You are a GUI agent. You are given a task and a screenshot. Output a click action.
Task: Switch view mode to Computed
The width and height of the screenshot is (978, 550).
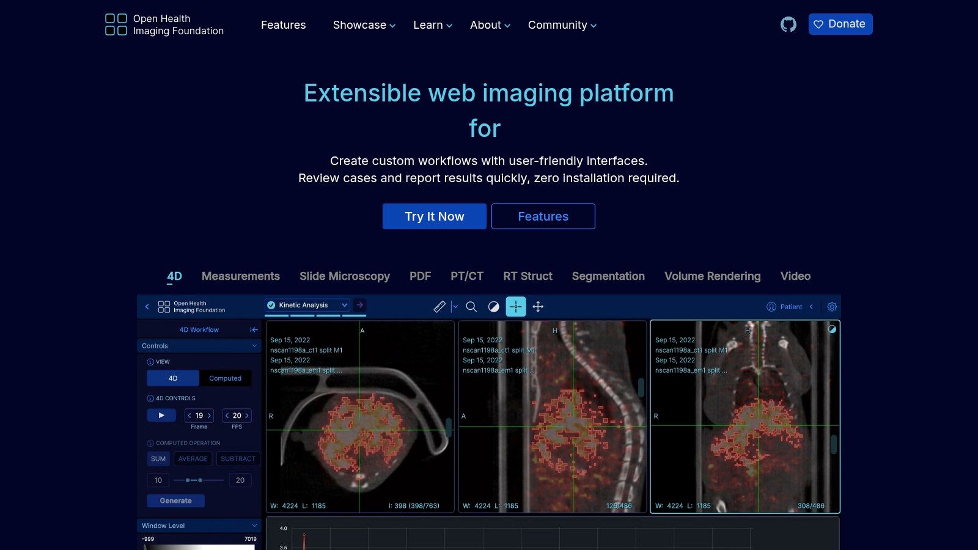pyautogui.click(x=226, y=378)
